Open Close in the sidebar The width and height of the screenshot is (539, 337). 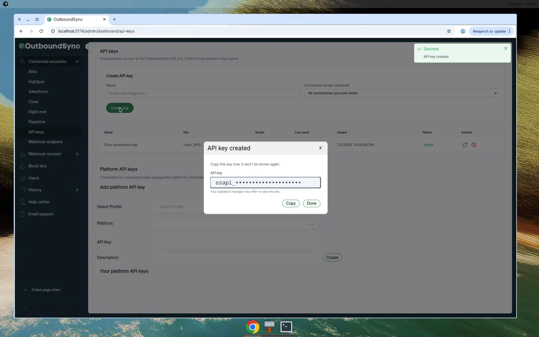click(x=33, y=102)
